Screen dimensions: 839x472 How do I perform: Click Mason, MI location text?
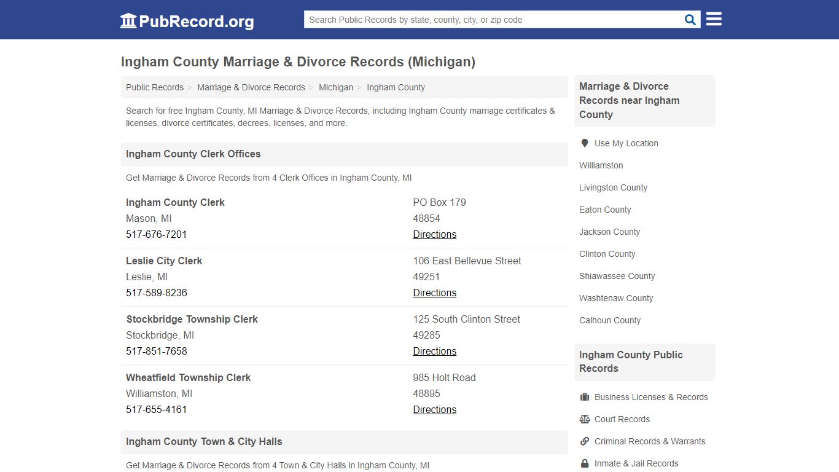point(149,218)
